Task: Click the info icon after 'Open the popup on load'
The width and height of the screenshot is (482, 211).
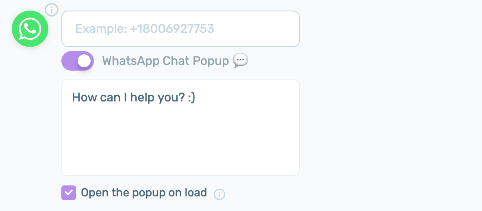Action: pos(219,194)
